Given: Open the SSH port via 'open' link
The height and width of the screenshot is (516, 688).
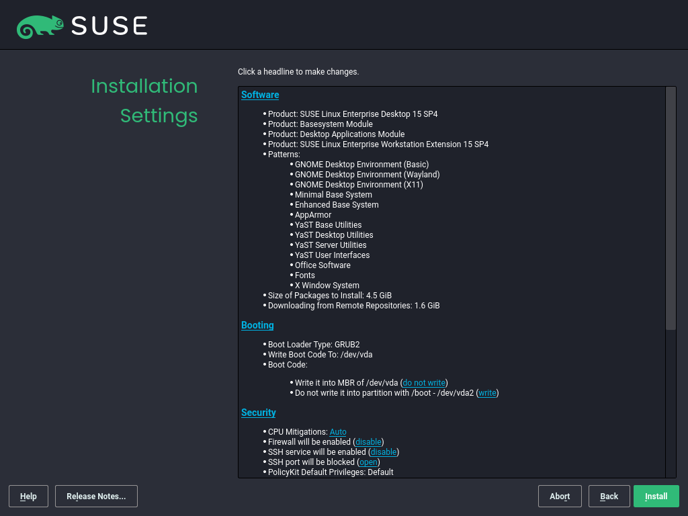Looking at the screenshot, I should [x=369, y=462].
